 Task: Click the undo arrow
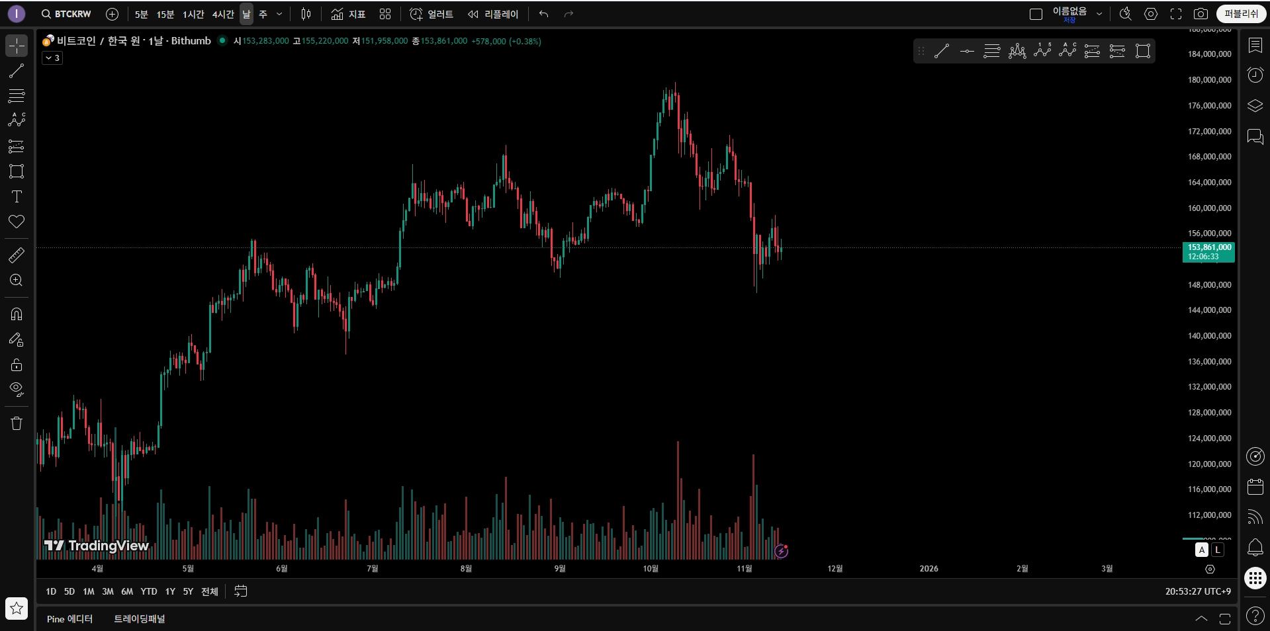[543, 14]
